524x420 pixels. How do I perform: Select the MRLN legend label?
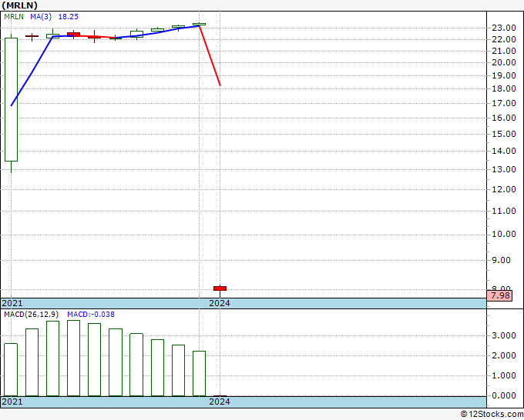pos(14,17)
